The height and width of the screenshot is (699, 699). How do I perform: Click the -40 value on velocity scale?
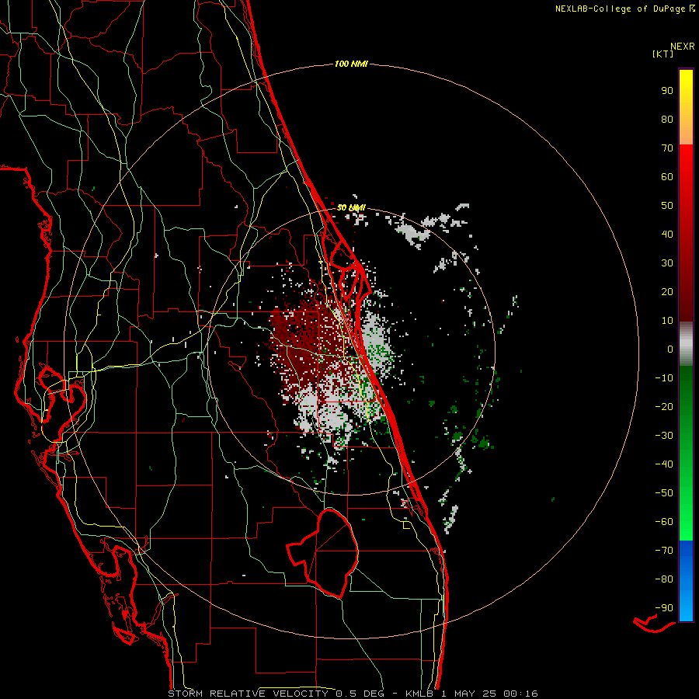[x=664, y=464]
